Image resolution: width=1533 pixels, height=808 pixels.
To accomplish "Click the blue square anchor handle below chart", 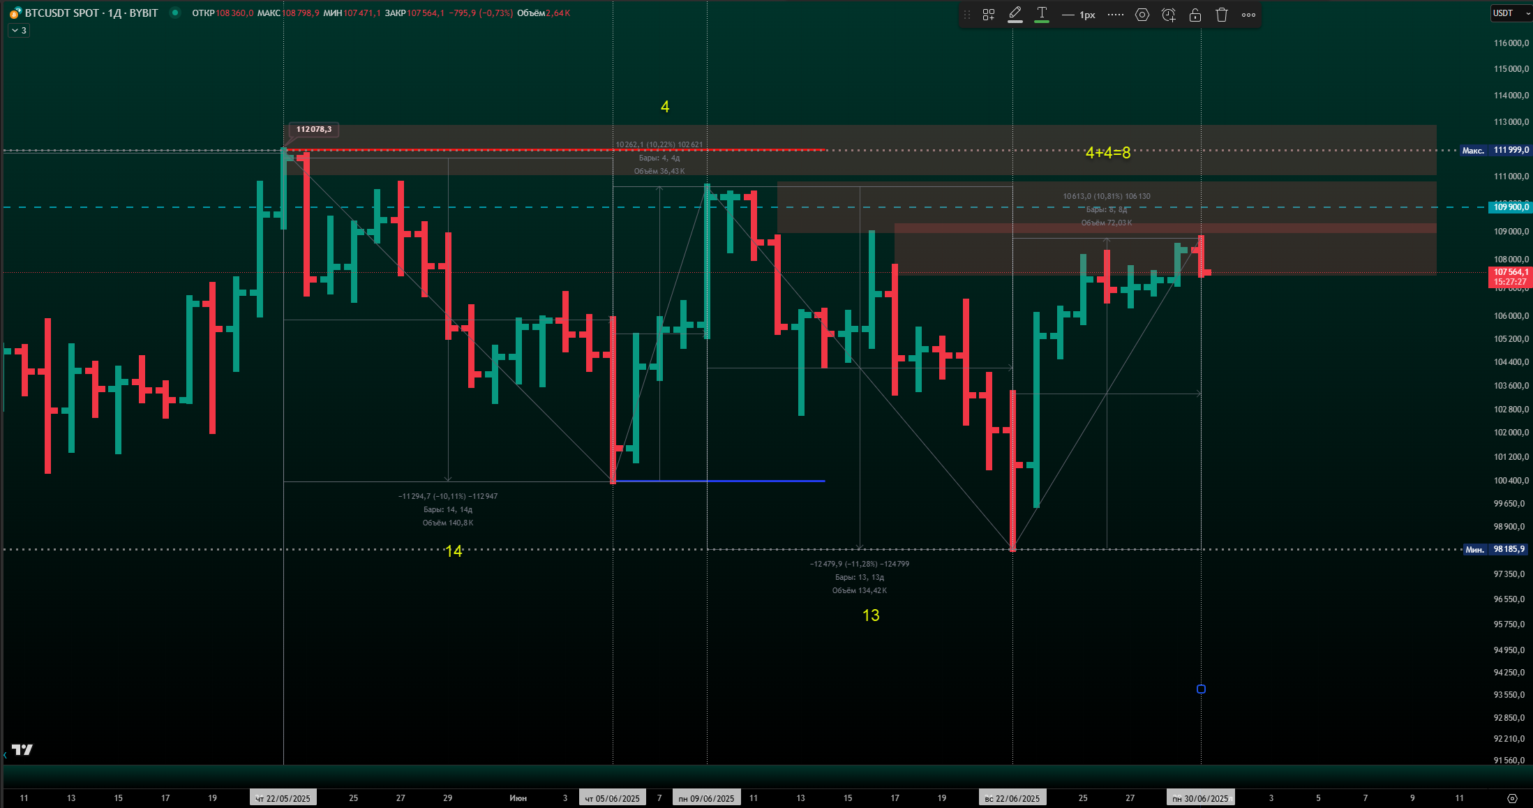I will (1201, 689).
